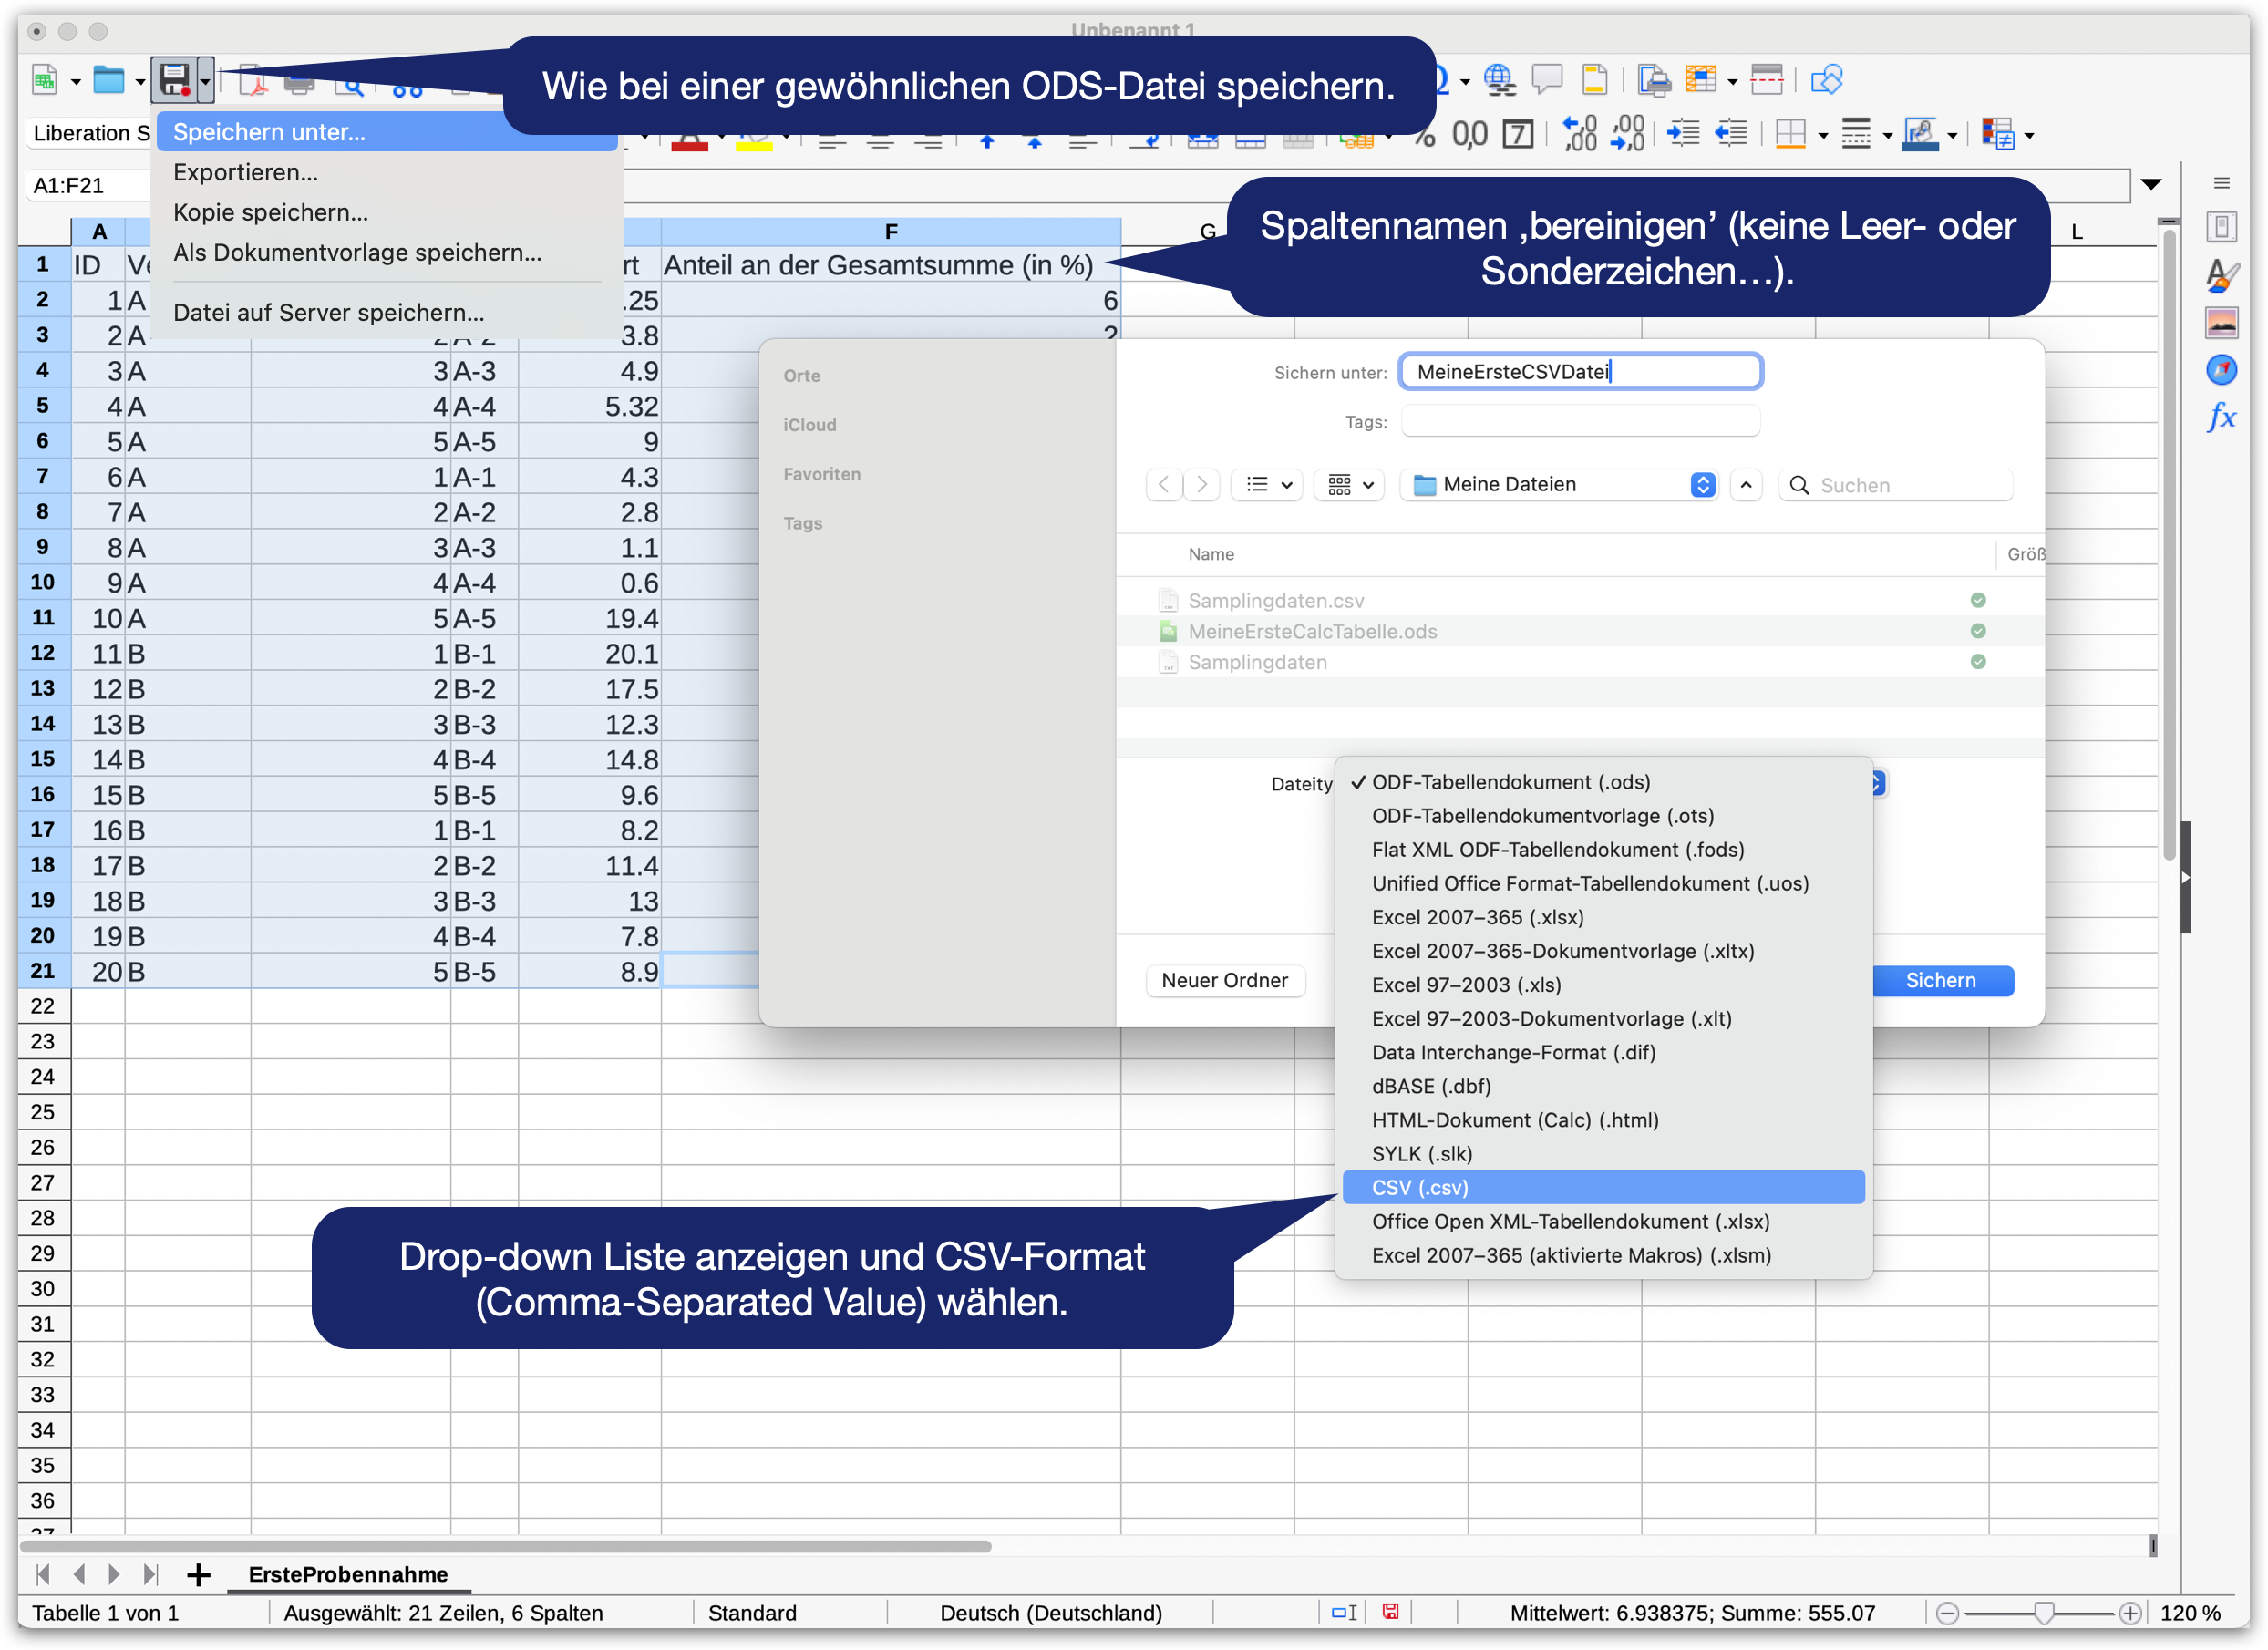
Task: Open the Navigator compass sidebar icon
Action: tap(2221, 370)
